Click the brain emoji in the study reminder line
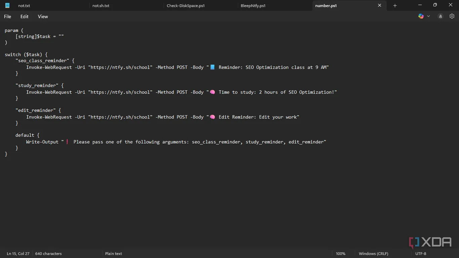The image size is (459, 258). [212, 92]
